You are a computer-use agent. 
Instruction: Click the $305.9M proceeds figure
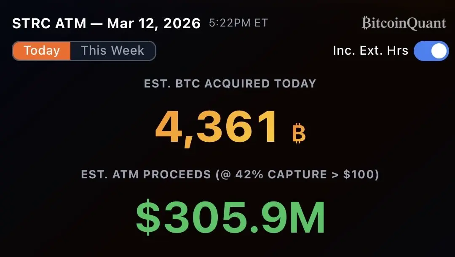[x=230, y=217]
